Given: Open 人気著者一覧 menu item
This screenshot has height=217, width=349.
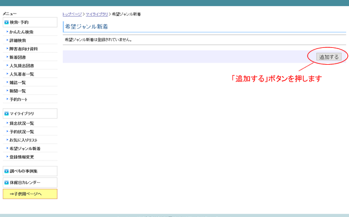Looking at the screenshot, I should 22,74.
